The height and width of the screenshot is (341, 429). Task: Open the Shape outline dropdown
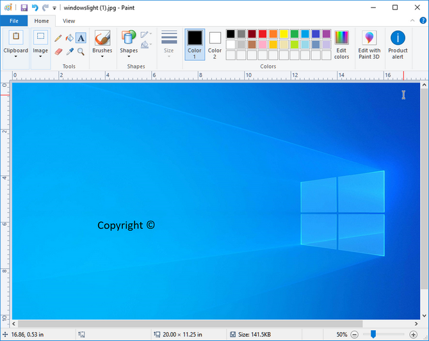point(147,34)
